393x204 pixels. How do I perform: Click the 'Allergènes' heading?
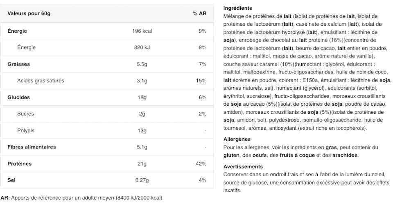237,140
